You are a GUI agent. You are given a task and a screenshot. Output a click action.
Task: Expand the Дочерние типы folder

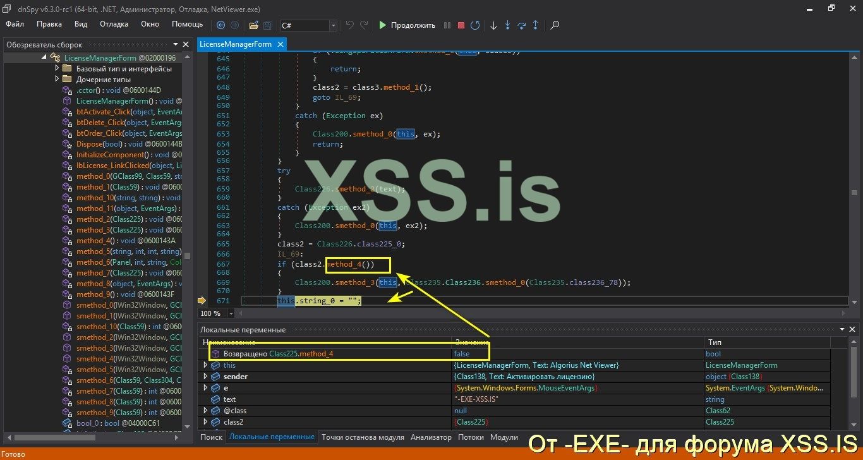(x=57, y=79)
